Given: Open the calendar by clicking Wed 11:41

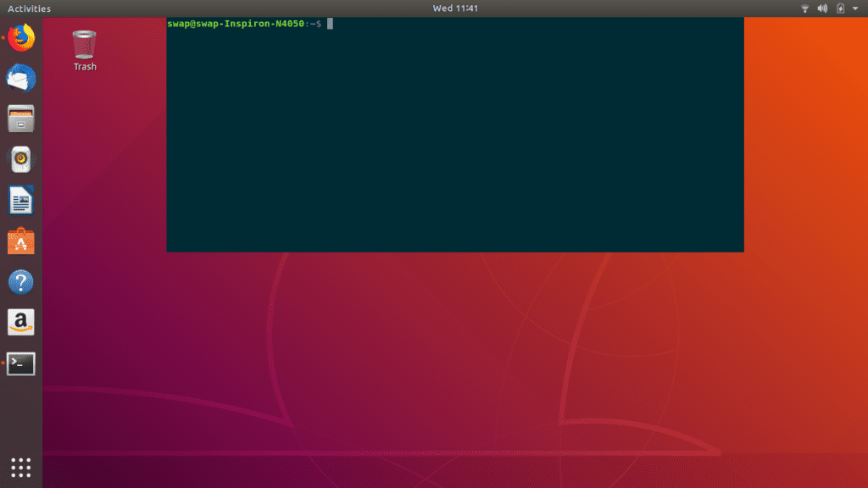Looking at the screenshot, I should 458,8.
